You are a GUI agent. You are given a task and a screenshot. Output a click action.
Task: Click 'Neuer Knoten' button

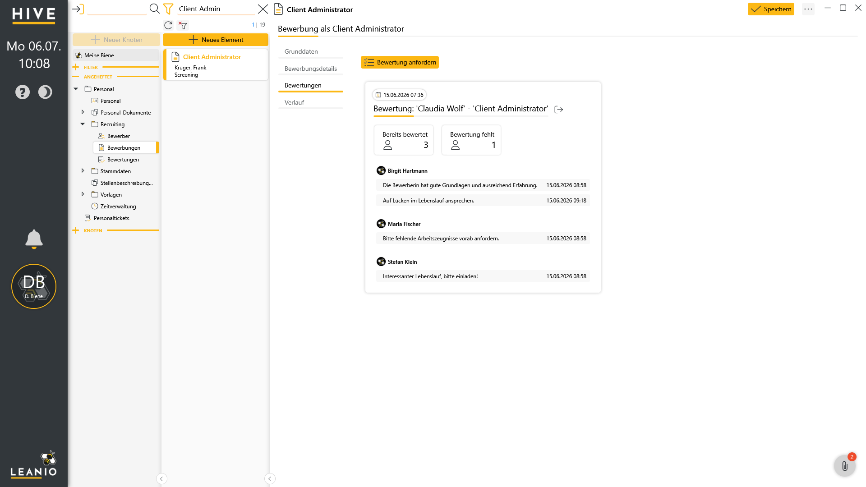click(x=116, y=40)
